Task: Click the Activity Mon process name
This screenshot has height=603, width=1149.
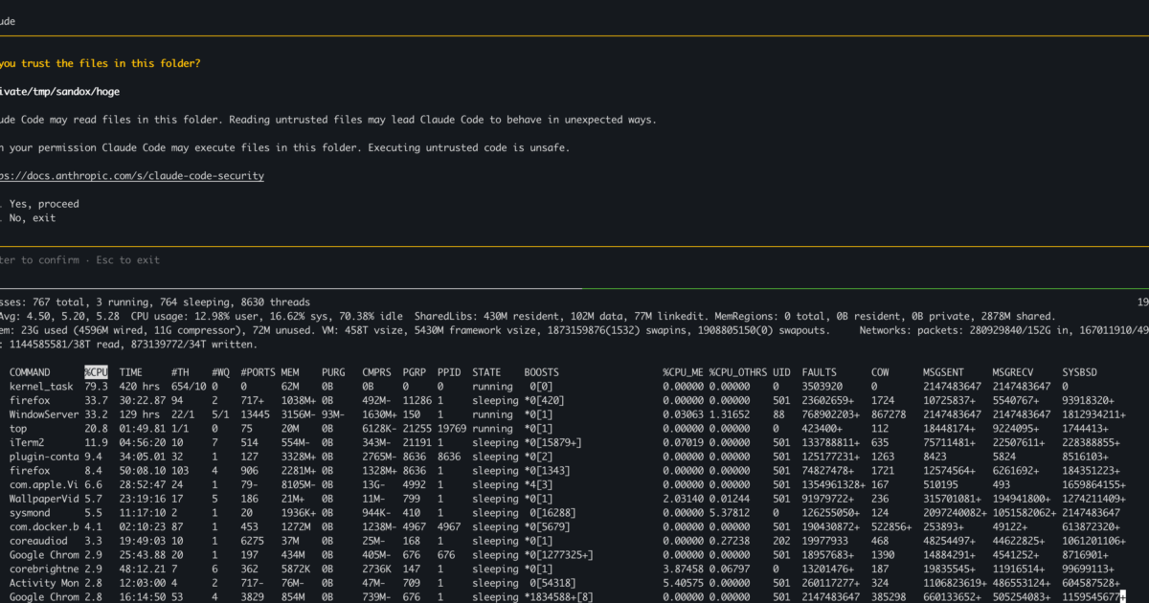Action: coord(44,583)
